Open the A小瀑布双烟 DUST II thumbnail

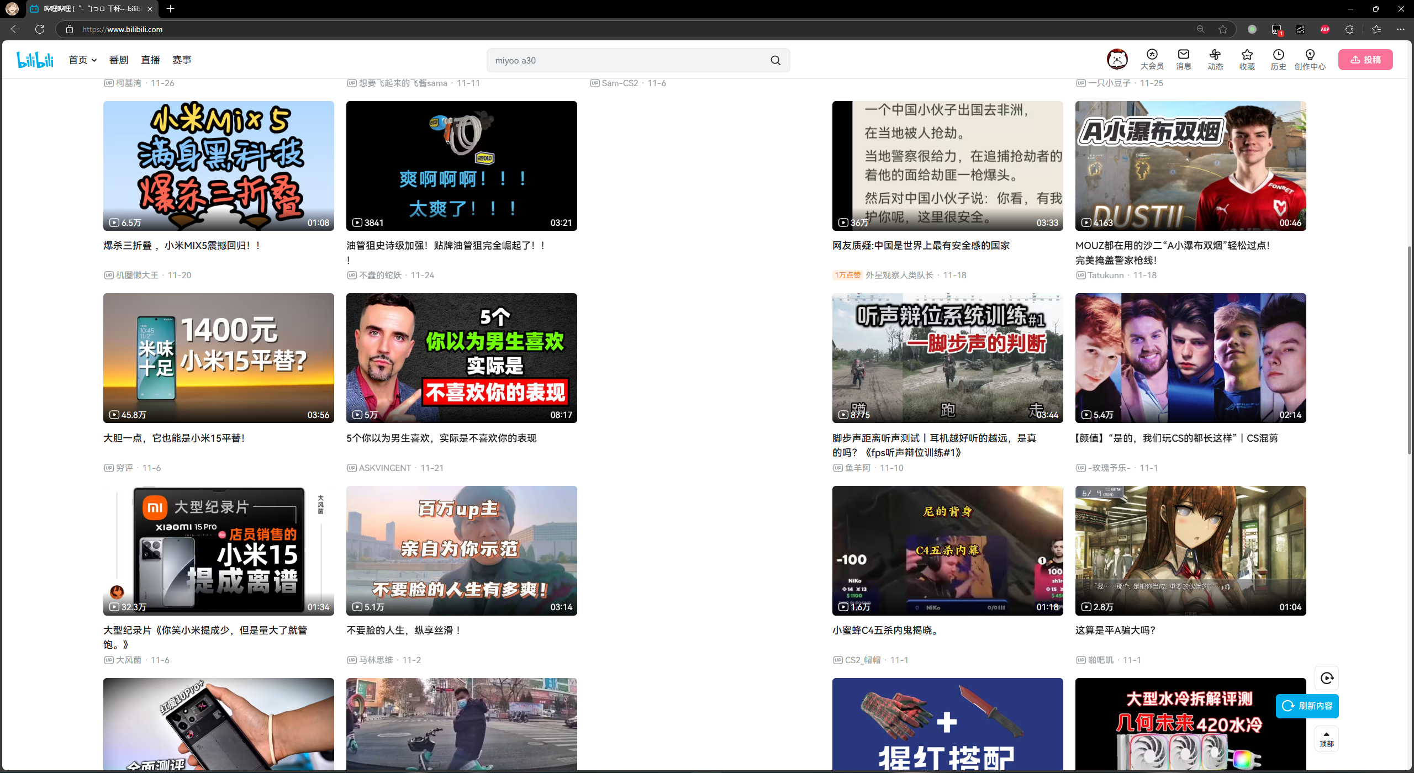[x=1190, y=166]
